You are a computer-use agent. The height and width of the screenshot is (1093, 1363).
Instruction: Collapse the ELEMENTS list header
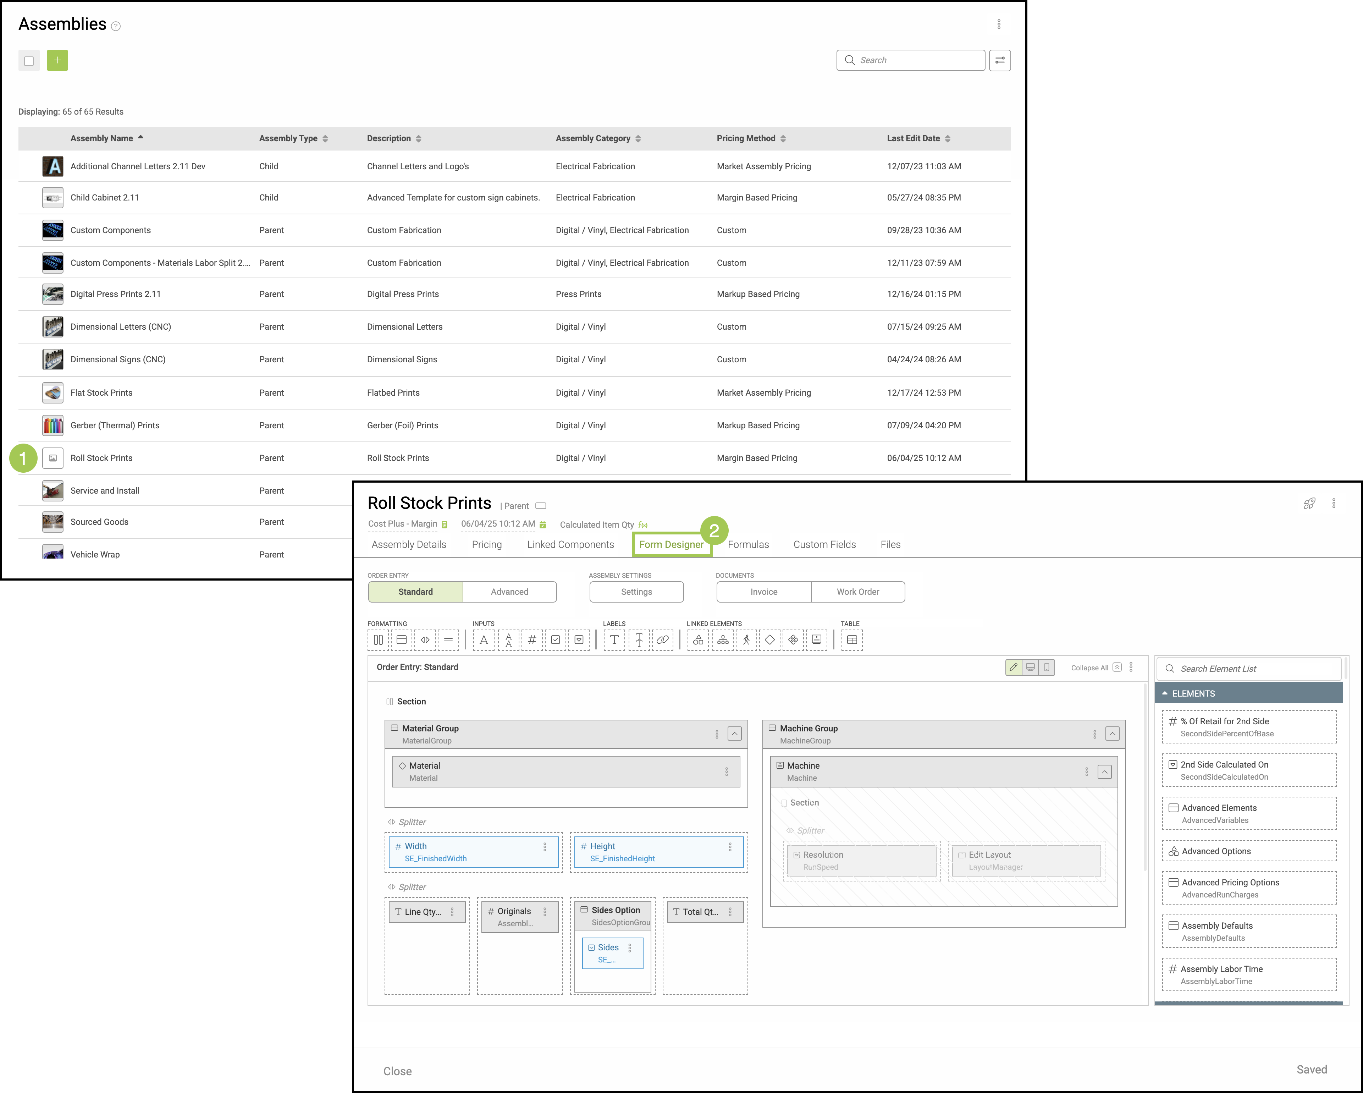[x=1164, y=693]
